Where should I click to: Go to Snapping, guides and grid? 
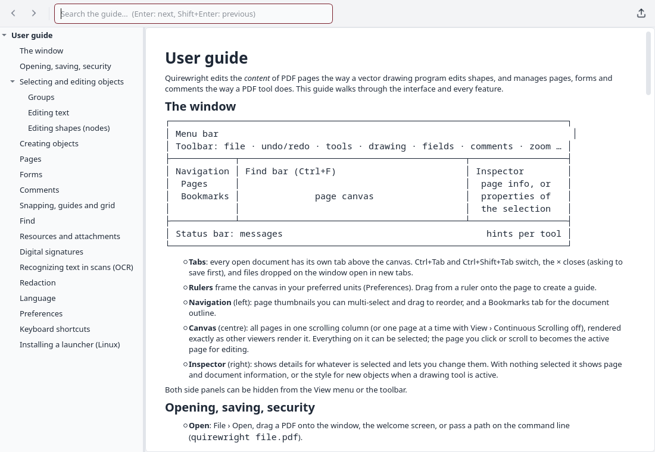[67, 205]
